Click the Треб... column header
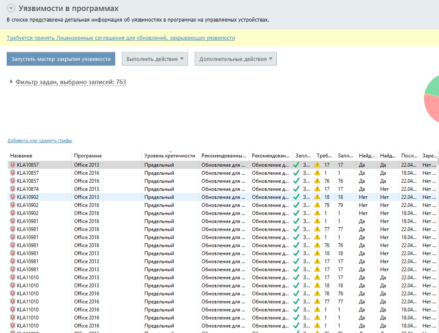 tap(324, 156)
